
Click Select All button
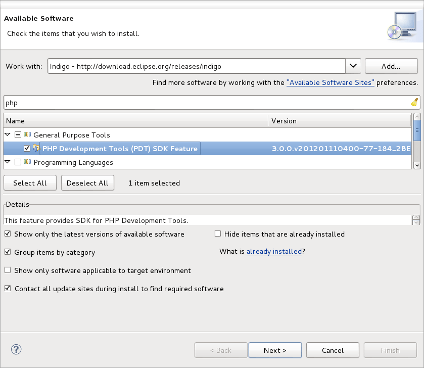click(30, 183)
